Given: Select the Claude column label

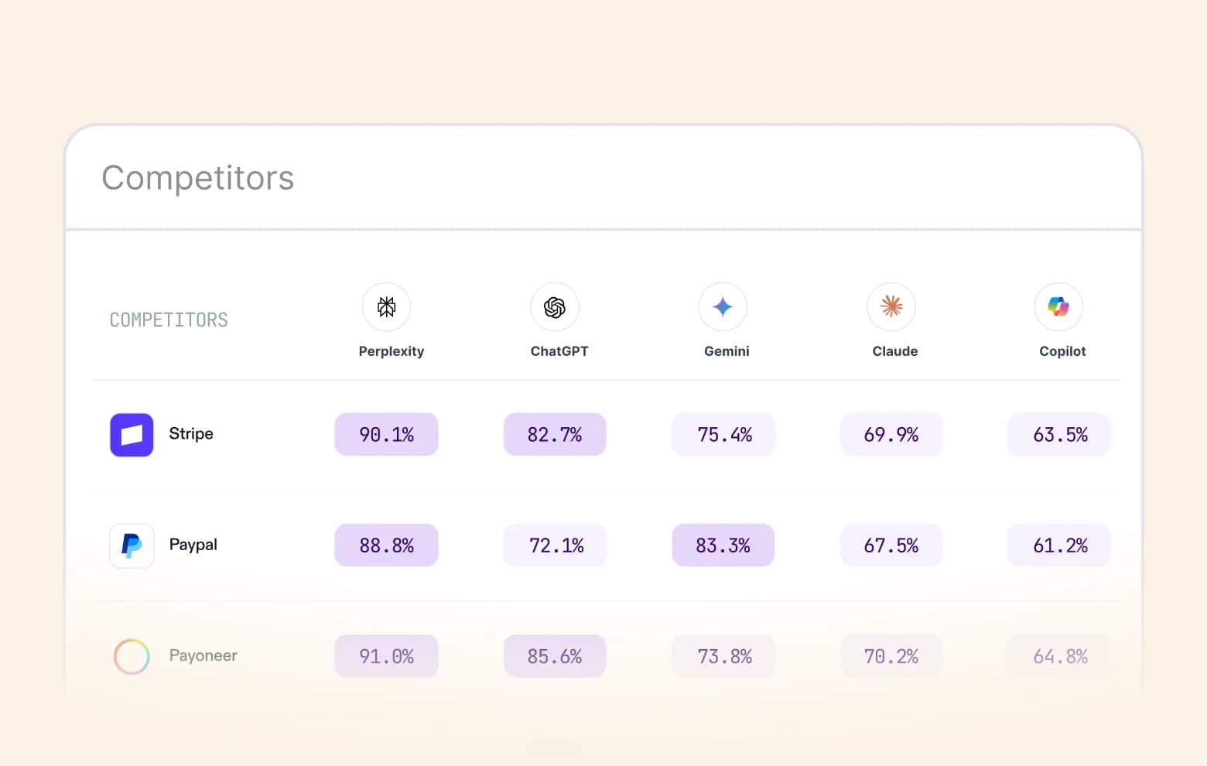Looking at the screenshot, I should click(895, 351).
